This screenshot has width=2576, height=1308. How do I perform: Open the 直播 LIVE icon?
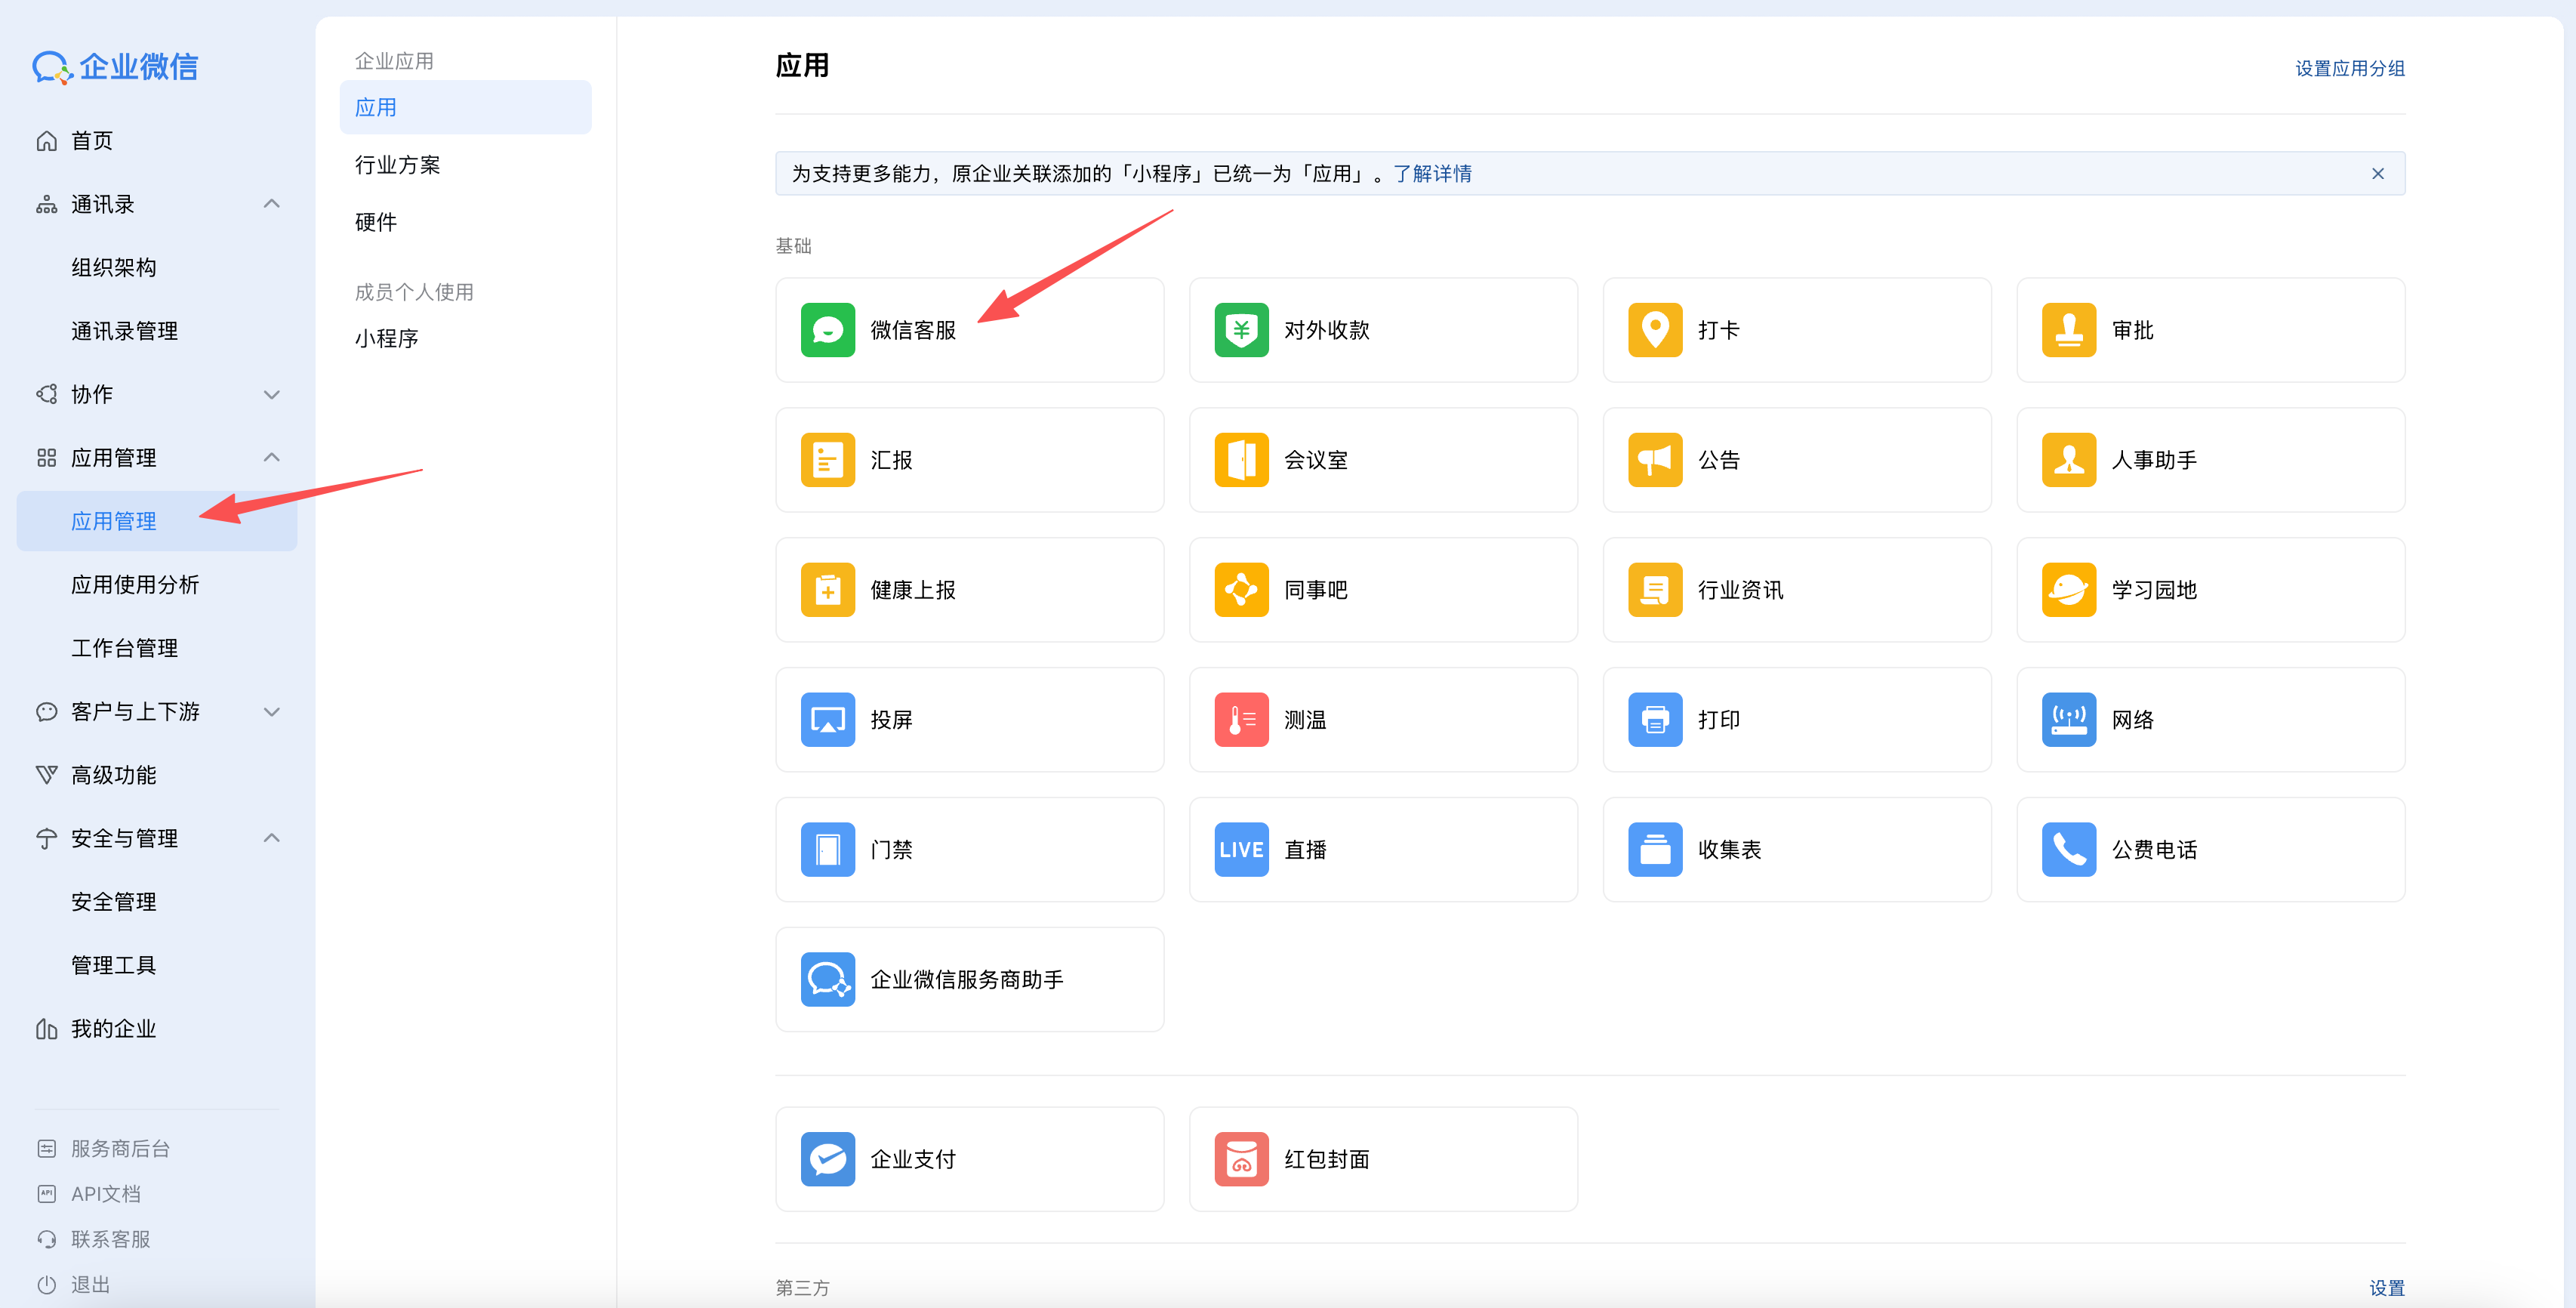pos(1241,850)
